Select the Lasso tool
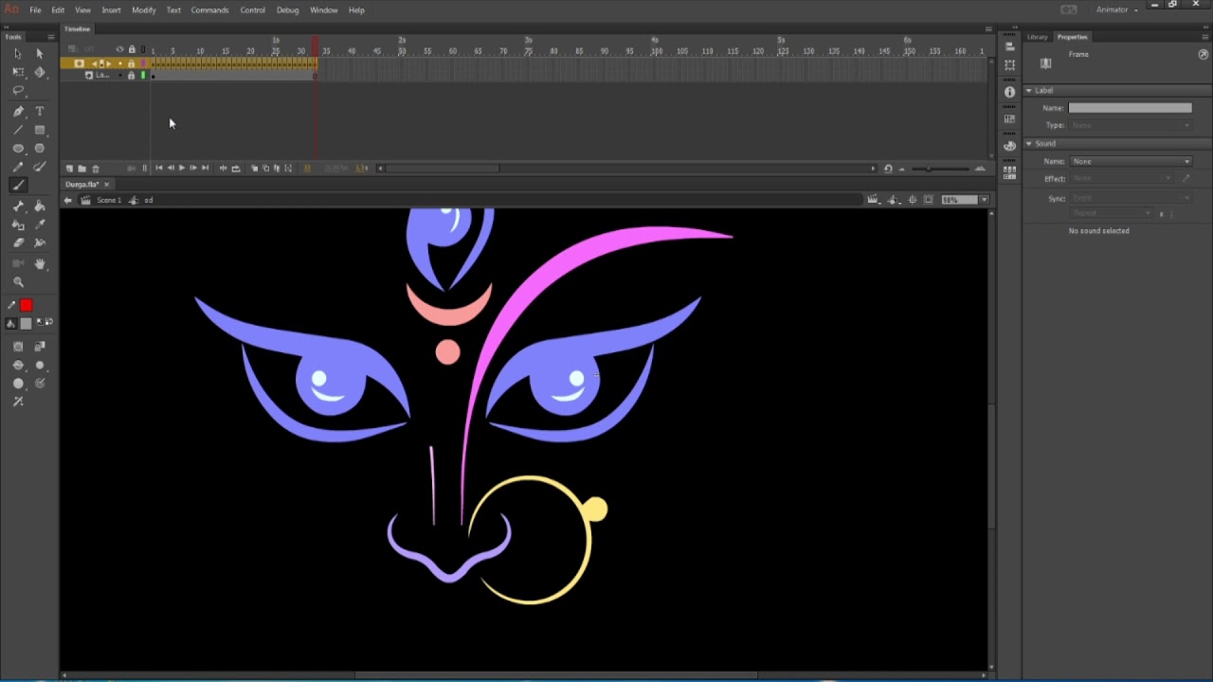Viewport: 1213px width, 682px height. click(x=18, y=91)
